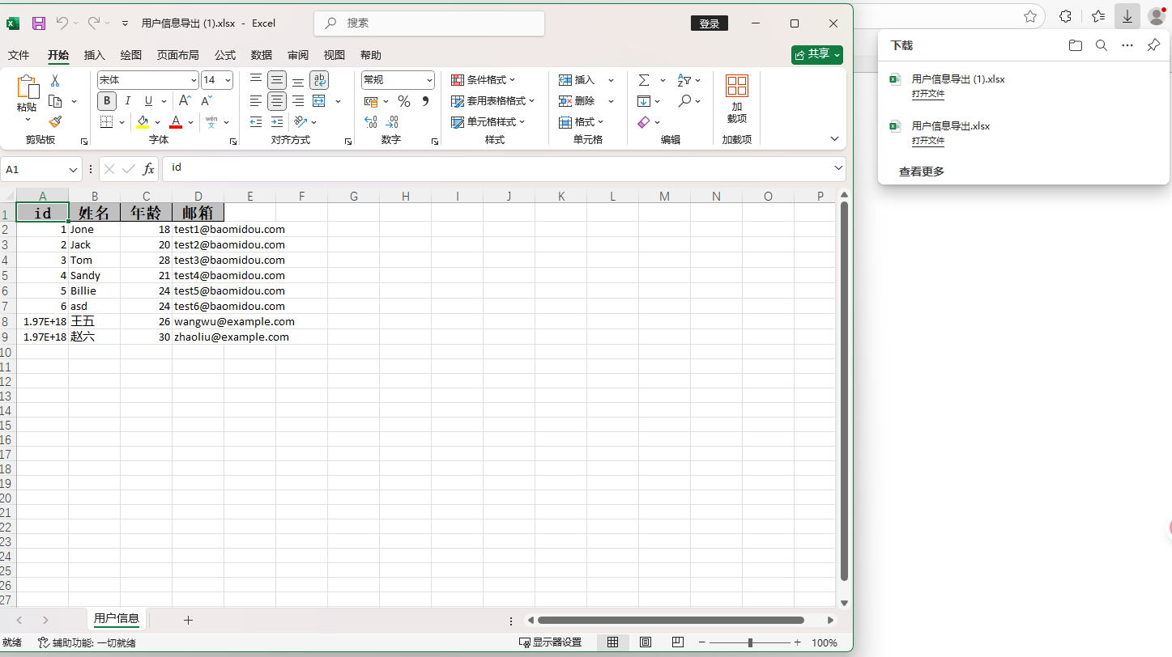Click 查看更多 in downloads panel
The image size is (1172, 657).
[x=921, y=172]
